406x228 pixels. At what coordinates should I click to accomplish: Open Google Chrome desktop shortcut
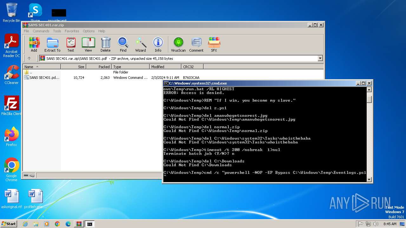coord(11,170)
